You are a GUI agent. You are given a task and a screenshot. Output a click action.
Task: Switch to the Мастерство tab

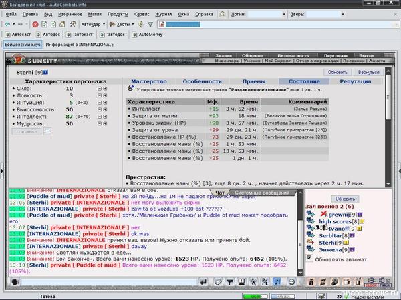pyautogui.click(x=149, y=81)
